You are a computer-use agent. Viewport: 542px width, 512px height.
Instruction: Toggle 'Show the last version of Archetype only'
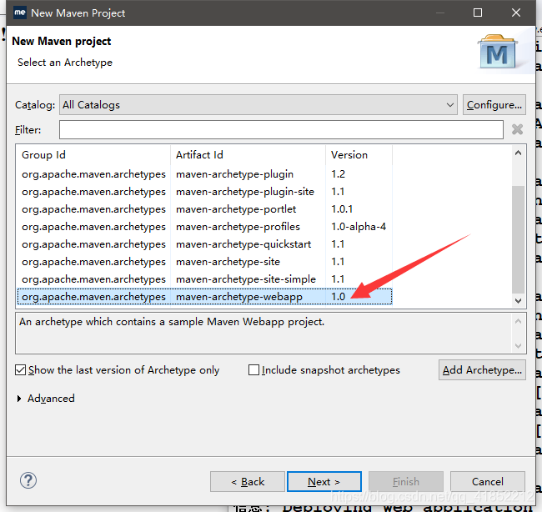(x=117, y=370)
